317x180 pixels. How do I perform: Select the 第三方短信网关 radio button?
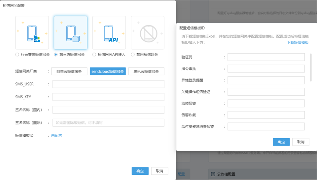point(56,55)
